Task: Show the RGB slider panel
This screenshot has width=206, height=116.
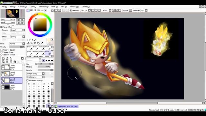Action: pyautogui.click(x=32, y=10)
